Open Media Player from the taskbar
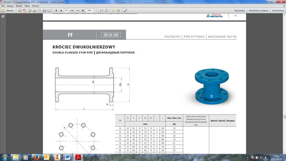This screenshot has width=286, height=161. tap(25, 157)
